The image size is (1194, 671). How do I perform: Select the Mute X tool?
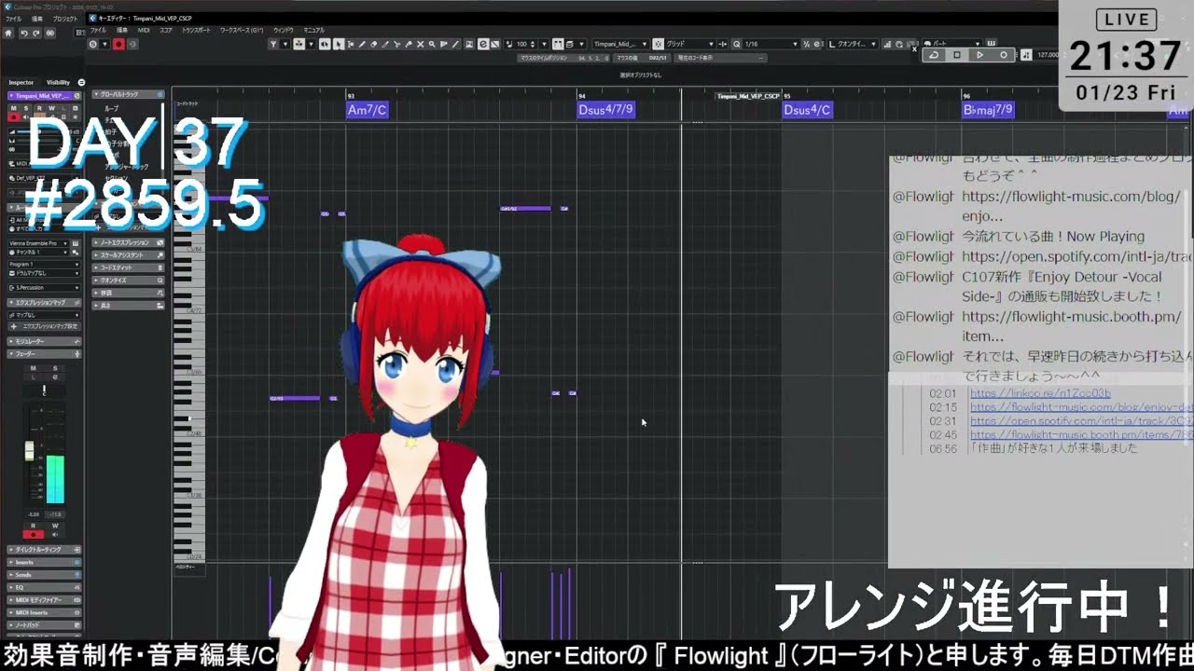click(x=421, y=44)
